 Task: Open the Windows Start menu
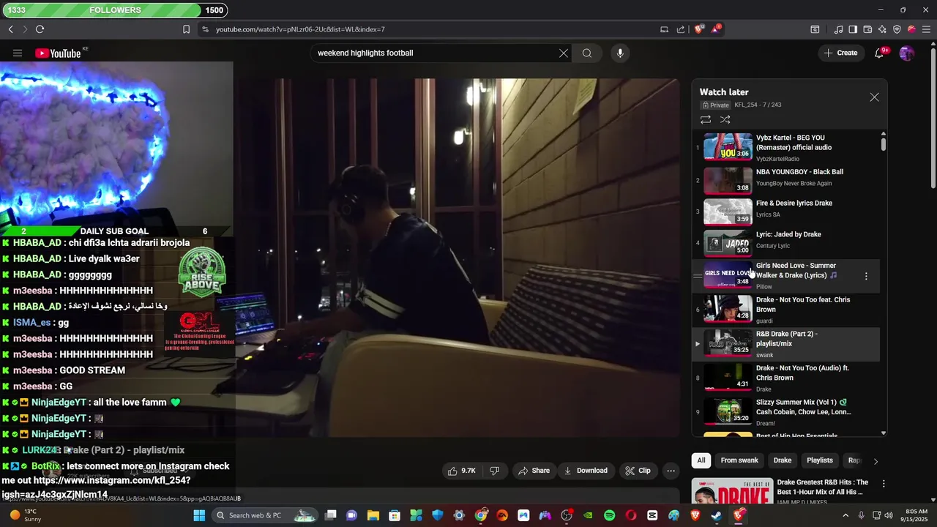click(x=199, y=515)
